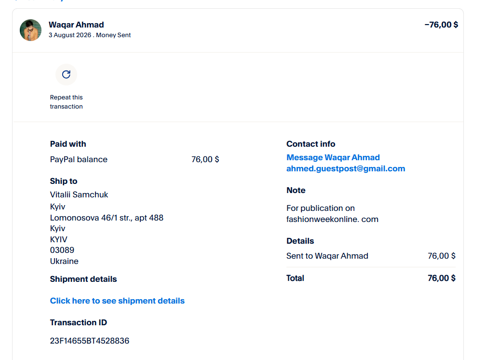Click here to see shipment details link
This screenshot has width=501, height=360.
(x=117, y=301)
